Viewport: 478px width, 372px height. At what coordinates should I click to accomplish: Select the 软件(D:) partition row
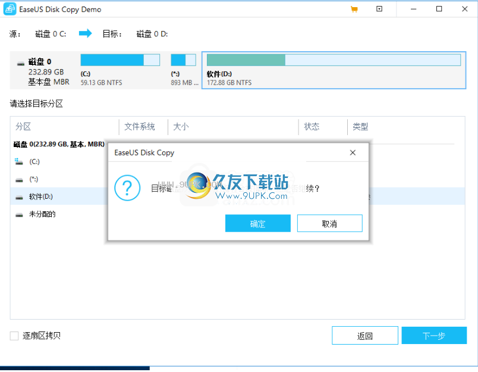(237, 196)
